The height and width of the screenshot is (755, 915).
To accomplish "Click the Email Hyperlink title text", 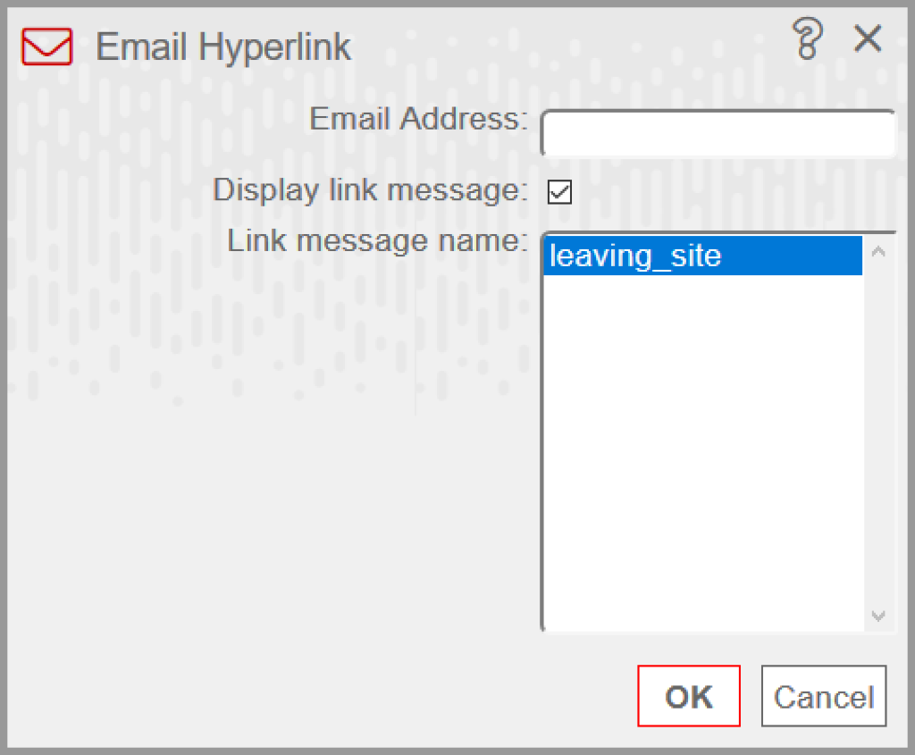I will pos(223,47).
